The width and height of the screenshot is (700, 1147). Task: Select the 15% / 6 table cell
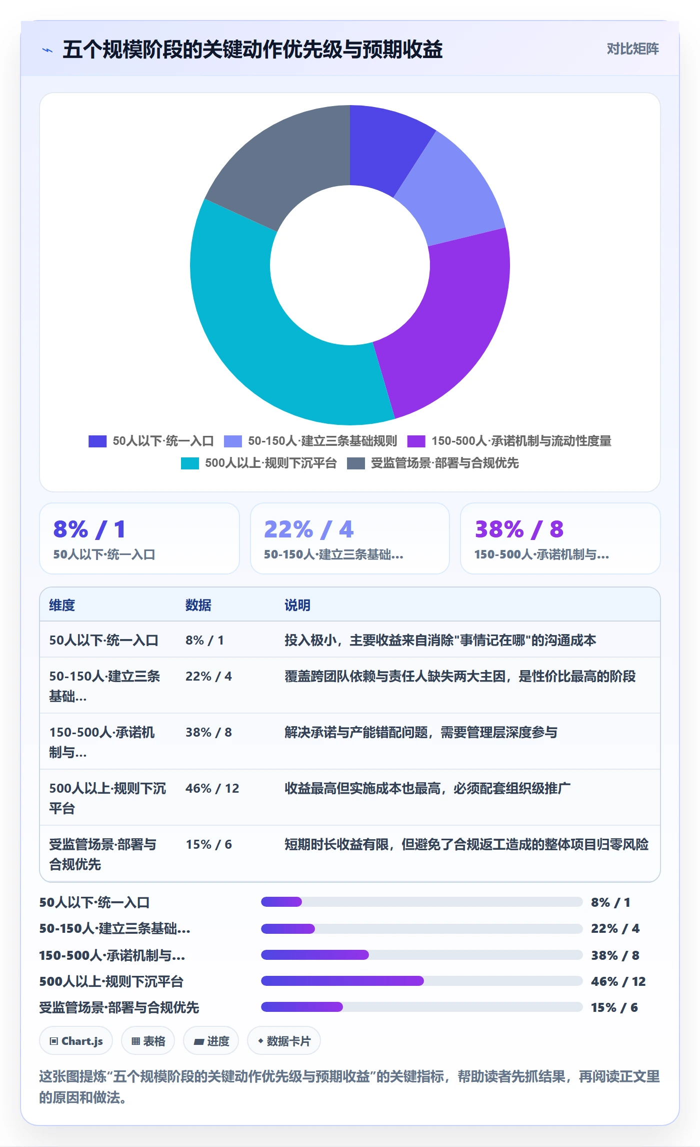(x=208, y=844)
